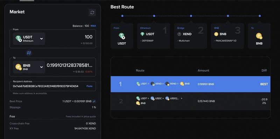Click the refresh quote icon in Market panel
Screen dimensions: 280x139
pyautogui.click(x=92, y=13)
